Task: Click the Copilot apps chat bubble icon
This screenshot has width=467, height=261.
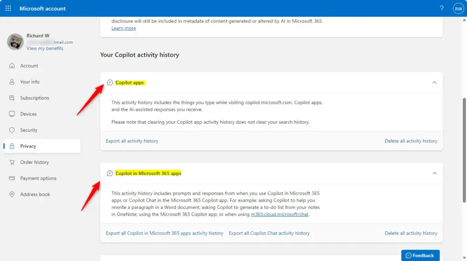Action: [x=110, y=83]
